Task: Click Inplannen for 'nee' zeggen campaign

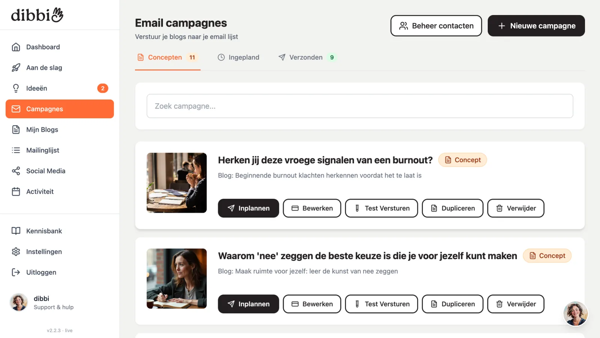Action: pos(248,304)
